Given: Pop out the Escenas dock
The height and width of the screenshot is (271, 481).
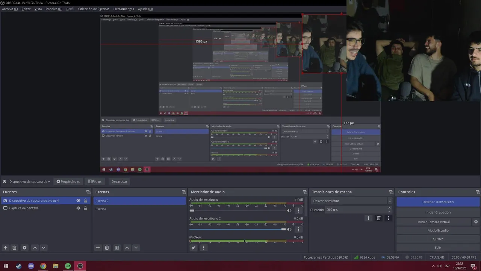Looking at the screenshot, I should (x=184, y=192).
